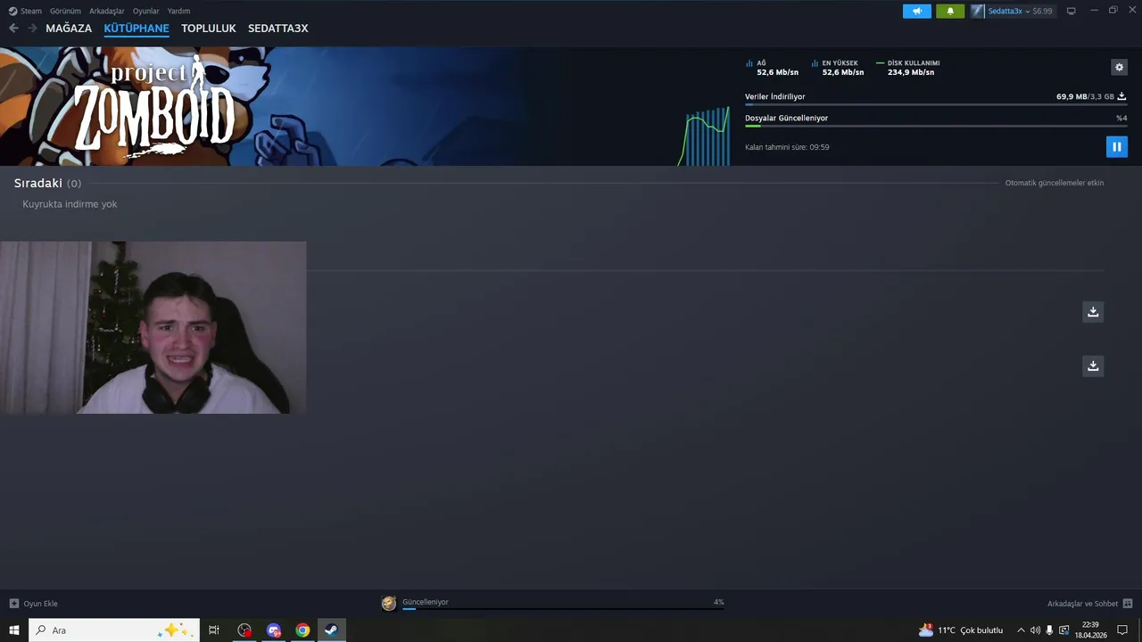Open the taskbar clock showing 22:39
The image size is (1142, 642).
click(x=1090, y=630)
